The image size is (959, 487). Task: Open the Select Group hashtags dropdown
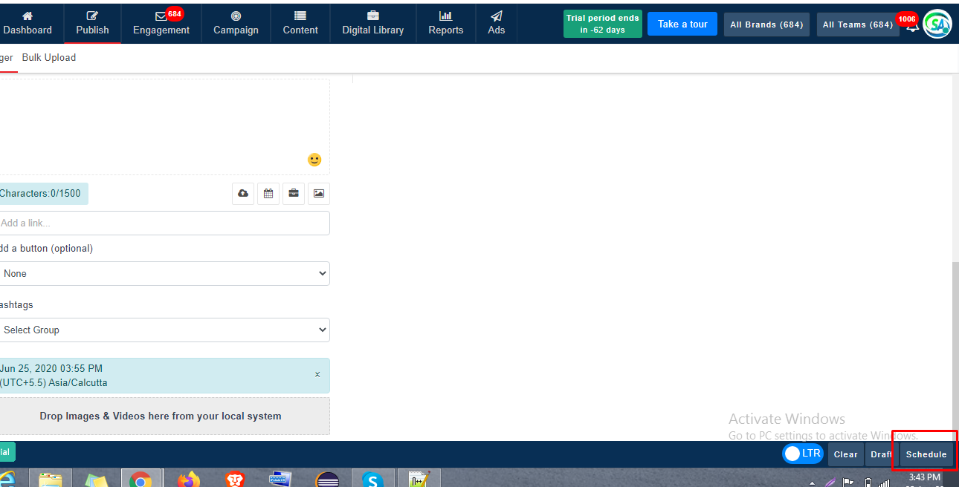tap(164, 330)
